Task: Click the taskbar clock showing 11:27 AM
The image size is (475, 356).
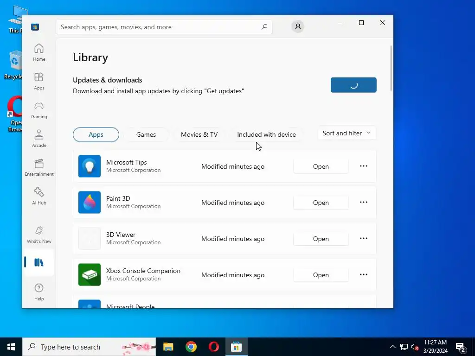Action: [435, 347]
